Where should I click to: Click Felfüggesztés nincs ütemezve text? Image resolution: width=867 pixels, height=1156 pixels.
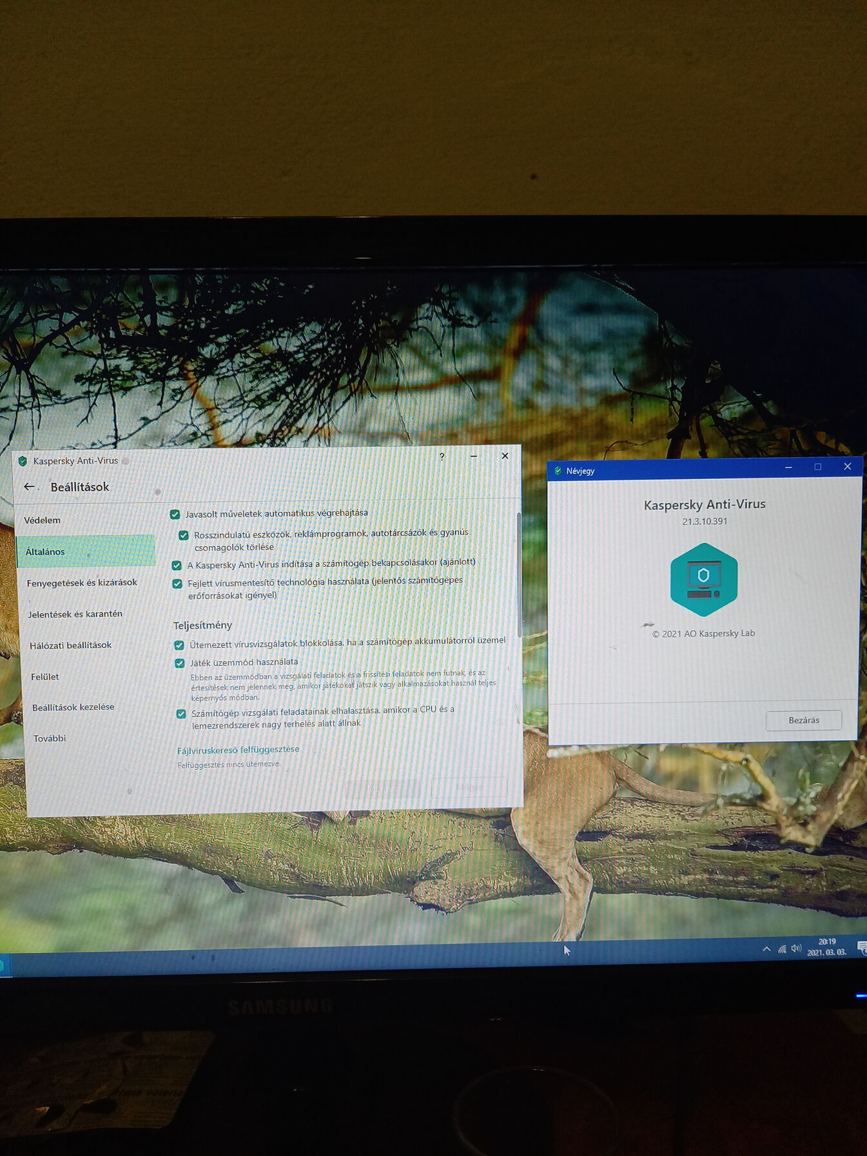pyautogui.click(x=229, y=765)
